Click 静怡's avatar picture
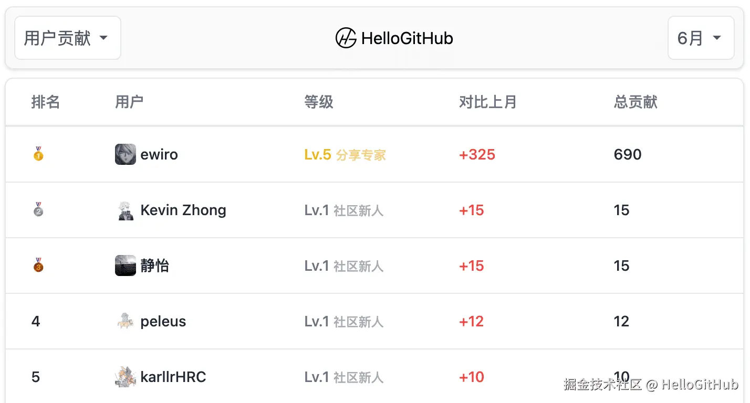This screenshot has width=750, height=403. 126,266
